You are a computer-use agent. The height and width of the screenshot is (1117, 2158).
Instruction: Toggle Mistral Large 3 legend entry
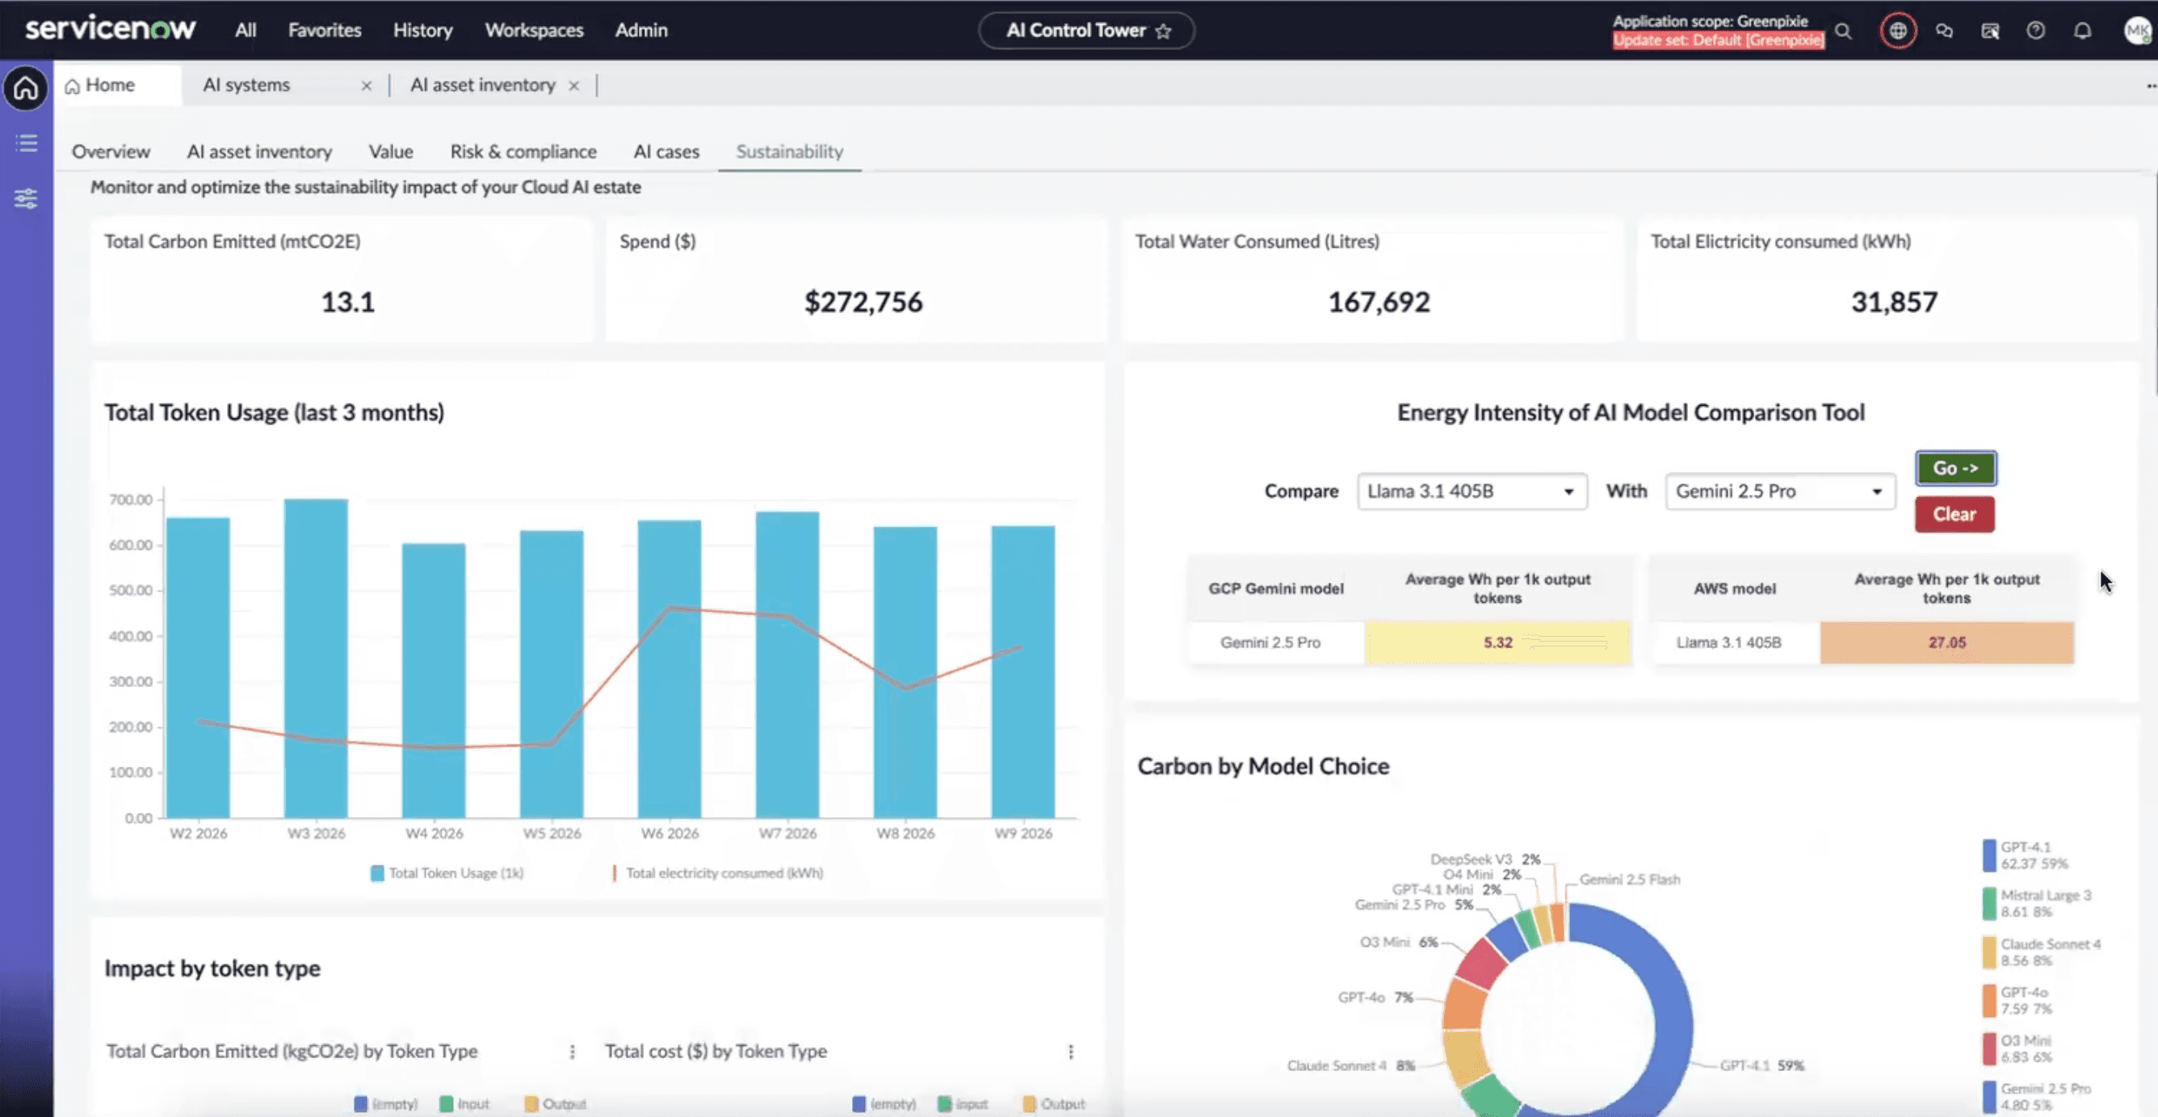(2037, 903)
